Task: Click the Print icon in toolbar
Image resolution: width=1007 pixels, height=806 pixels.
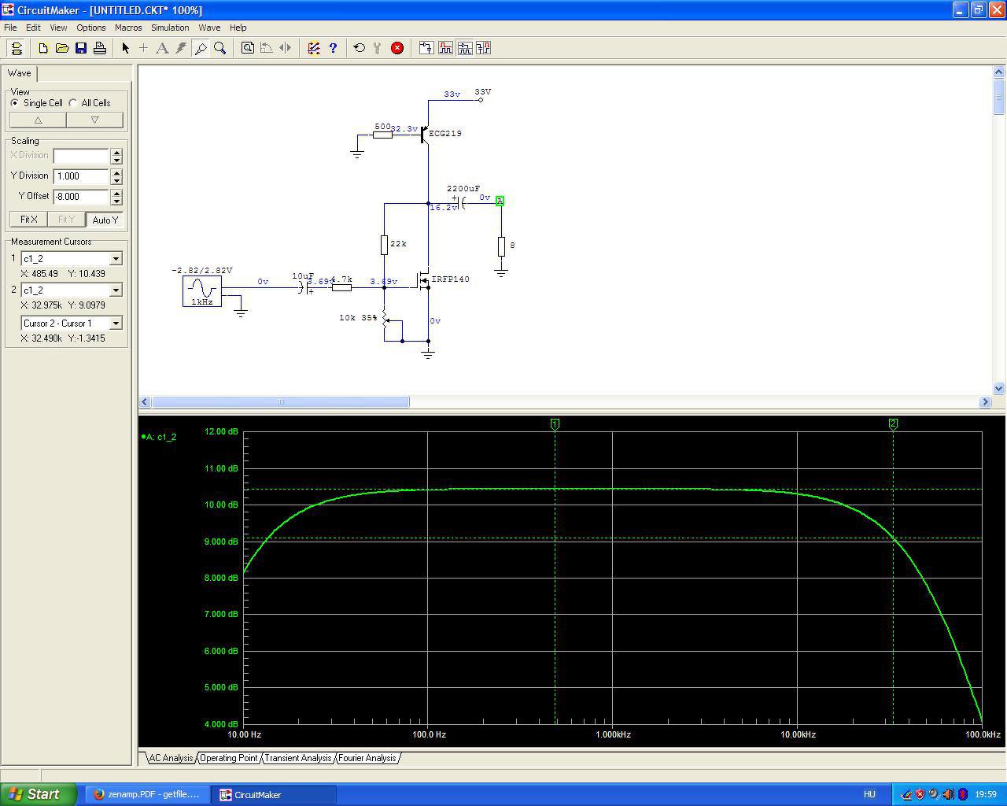Action: click(x=100, y=48)
